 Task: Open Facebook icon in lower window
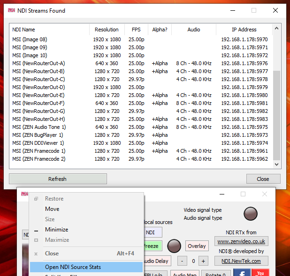[x=242, y=273]
